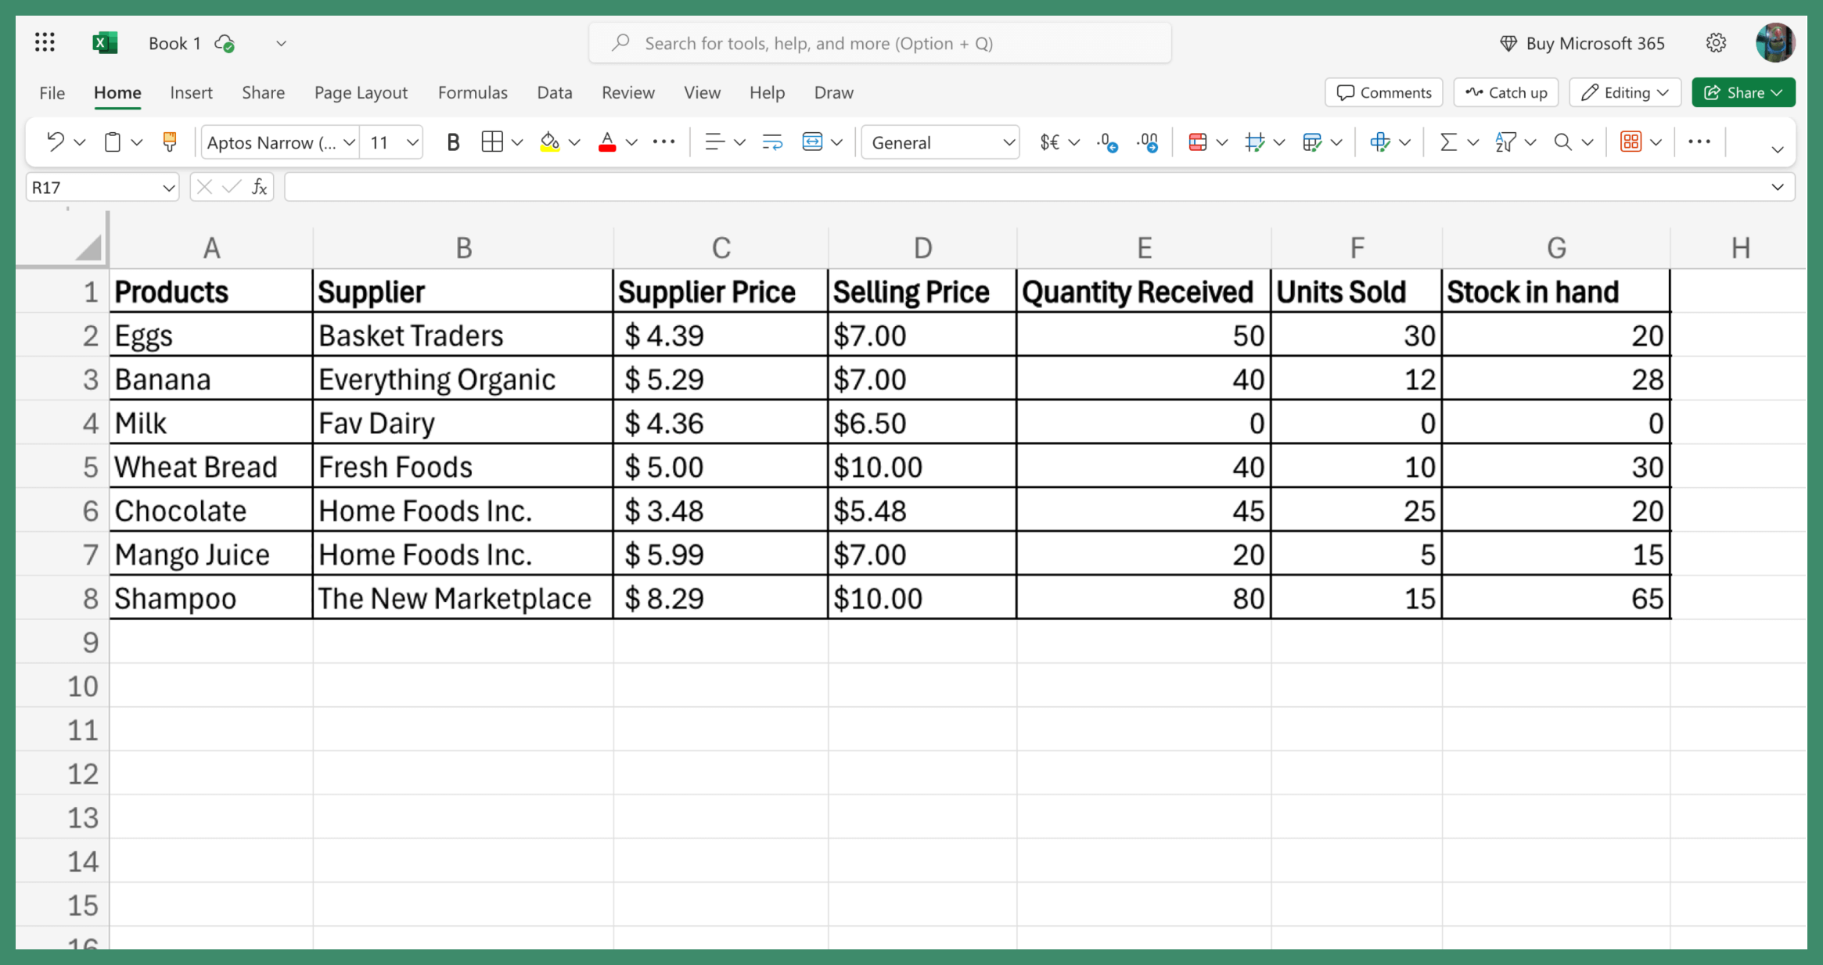Click the Format Painter brush icon
This screenshot has width=1823, height=965.
[x=169, y=142]
